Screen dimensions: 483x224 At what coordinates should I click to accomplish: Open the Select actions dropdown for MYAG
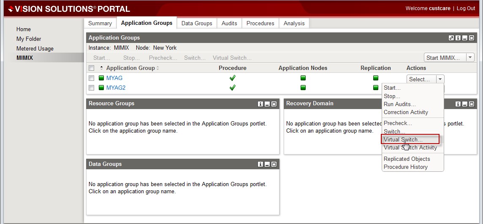pos(440,79)
